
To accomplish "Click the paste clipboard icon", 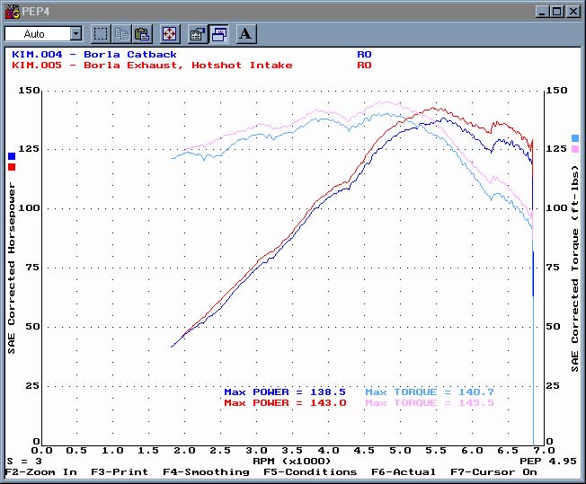I will coord(142,34).
